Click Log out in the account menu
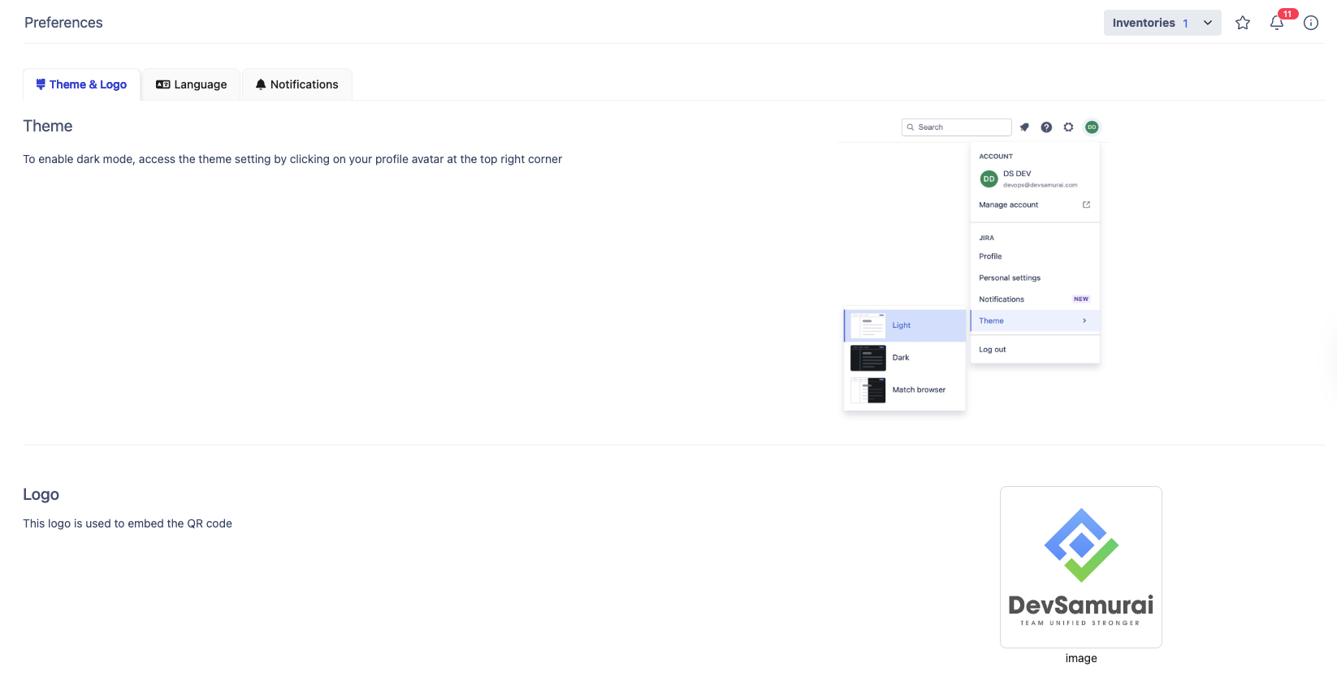 click(992, 350)
